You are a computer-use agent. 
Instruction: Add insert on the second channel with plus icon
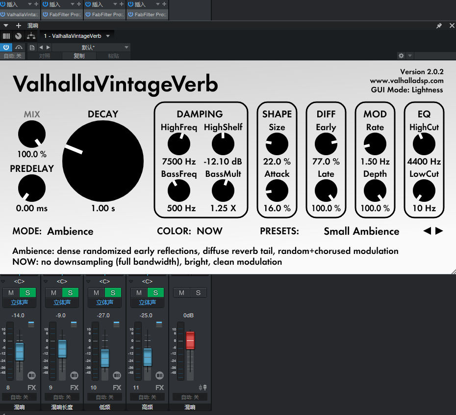(79, 4)
